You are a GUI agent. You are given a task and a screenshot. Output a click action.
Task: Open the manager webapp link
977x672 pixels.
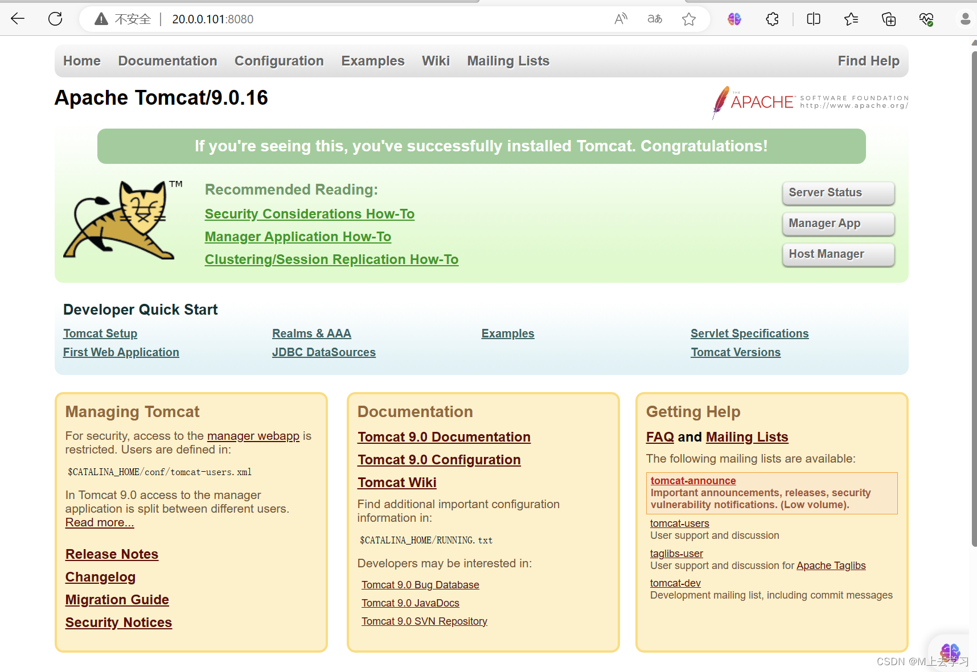[x=253, y=436]
